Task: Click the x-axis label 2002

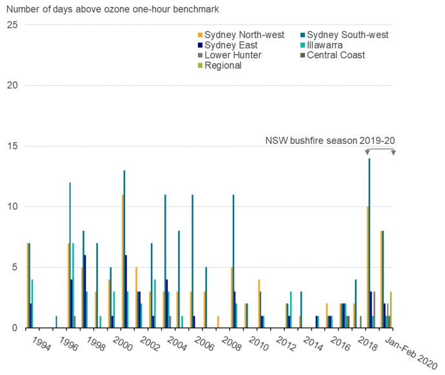Action: [x=150, y=344]
